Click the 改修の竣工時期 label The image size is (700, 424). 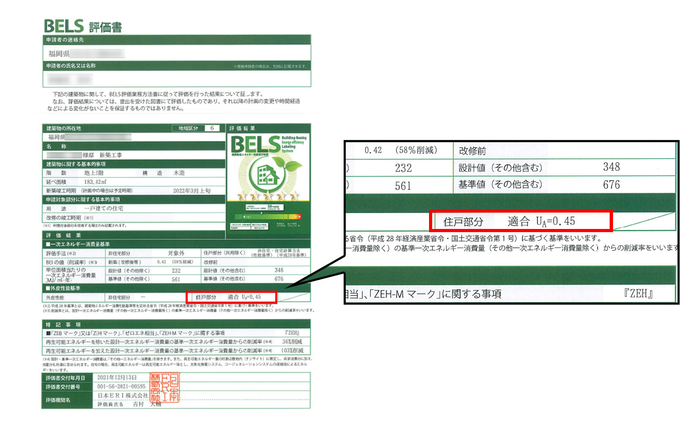click(63, 218)
